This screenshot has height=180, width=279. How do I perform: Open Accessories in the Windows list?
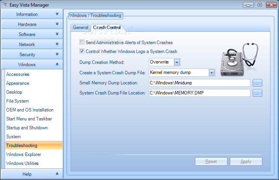[17, 74]
